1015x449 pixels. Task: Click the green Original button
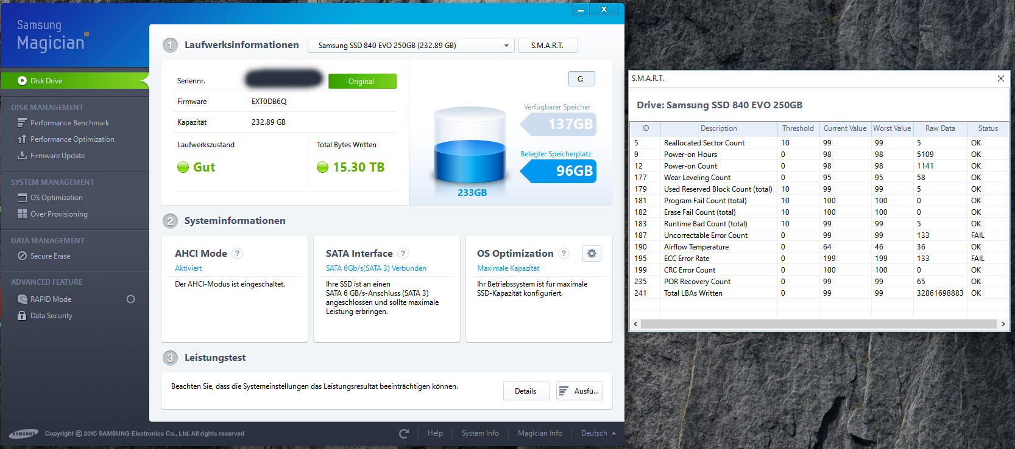[362, 81]
